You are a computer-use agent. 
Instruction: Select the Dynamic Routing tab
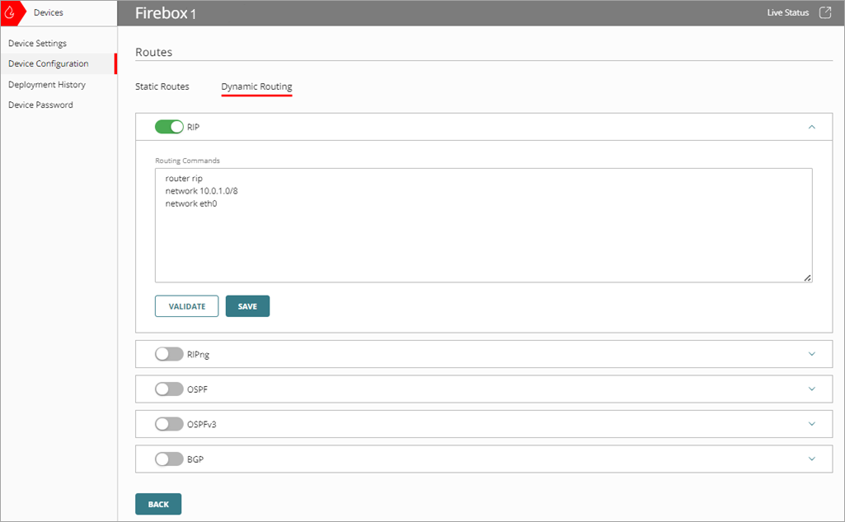point(256,86)
